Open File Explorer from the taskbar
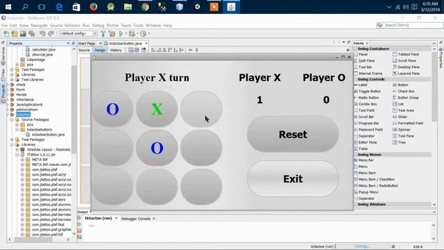 (128, 7)
